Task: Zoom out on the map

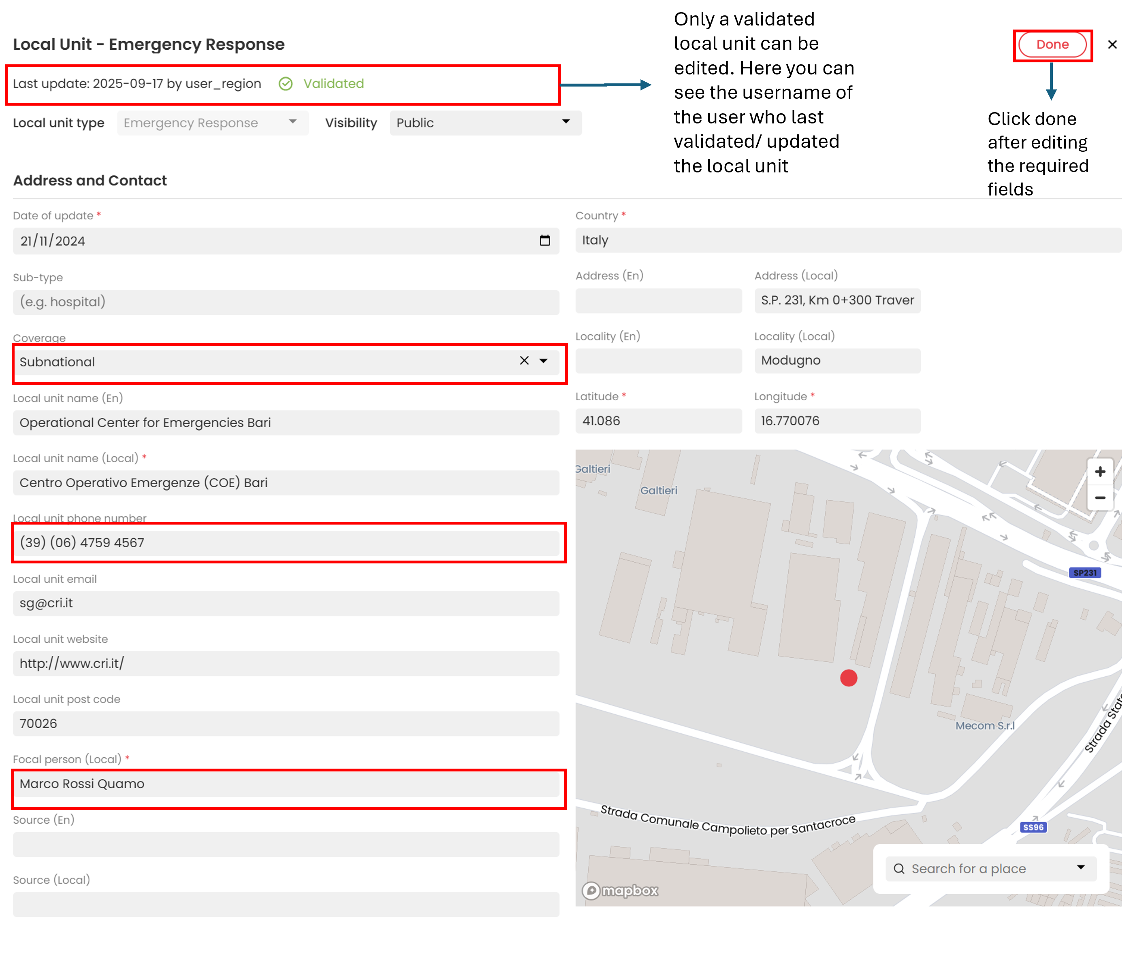Action: point(1100,497)
